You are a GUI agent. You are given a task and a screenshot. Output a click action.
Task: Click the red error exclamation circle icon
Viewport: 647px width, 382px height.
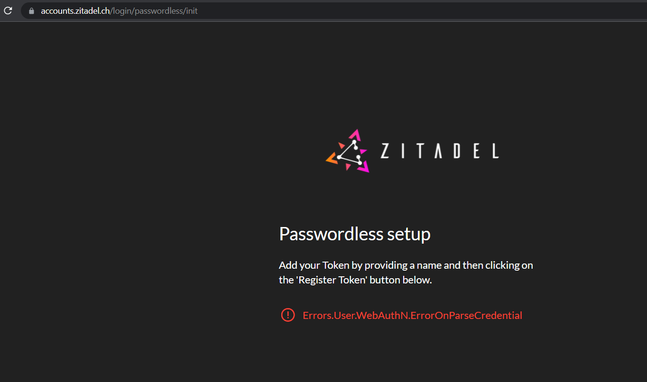point(288,315)
